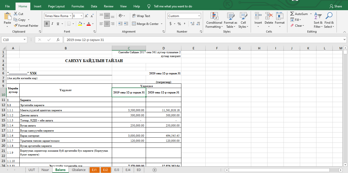This screenshot has width=348, height=173.
Task: Apply the yellow fill color
Action: [x=80, y=24]
